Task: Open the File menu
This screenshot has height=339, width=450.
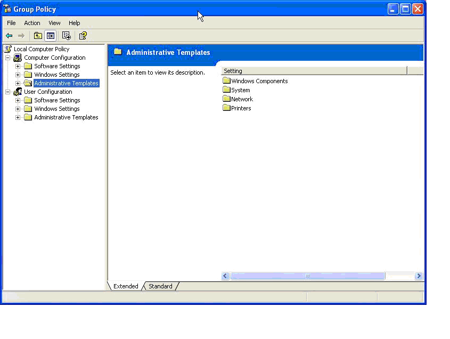Action: tap(12, 23)
